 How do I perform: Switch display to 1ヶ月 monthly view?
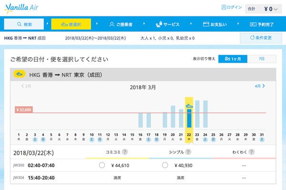(x=233, y=59)
